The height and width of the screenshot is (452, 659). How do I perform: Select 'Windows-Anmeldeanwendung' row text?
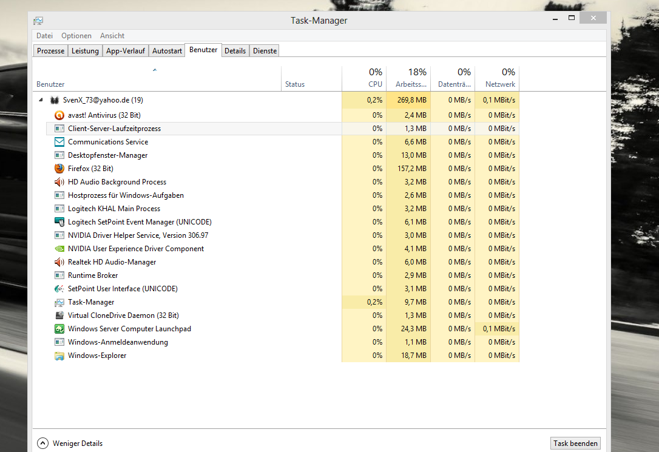pyautogui.click(x=118, y=342)
